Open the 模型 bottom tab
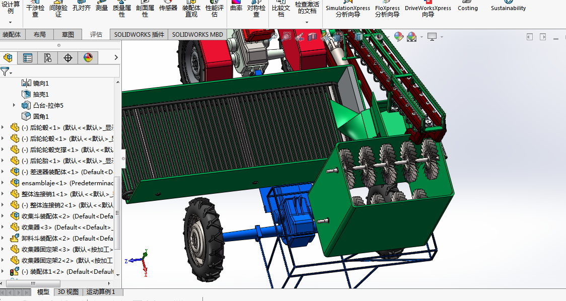566x301 pixels. pos(43,292)
